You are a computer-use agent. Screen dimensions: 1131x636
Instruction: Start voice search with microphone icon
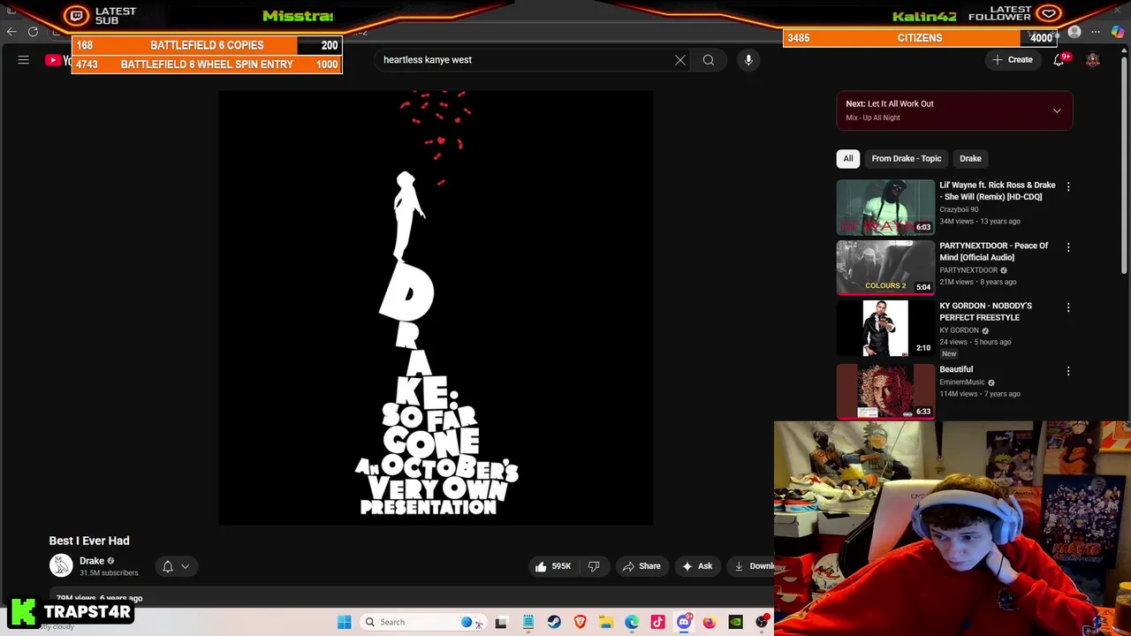748,60
